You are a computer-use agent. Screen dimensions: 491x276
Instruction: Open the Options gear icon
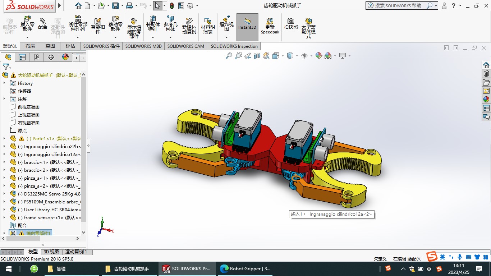click(190, 6)
